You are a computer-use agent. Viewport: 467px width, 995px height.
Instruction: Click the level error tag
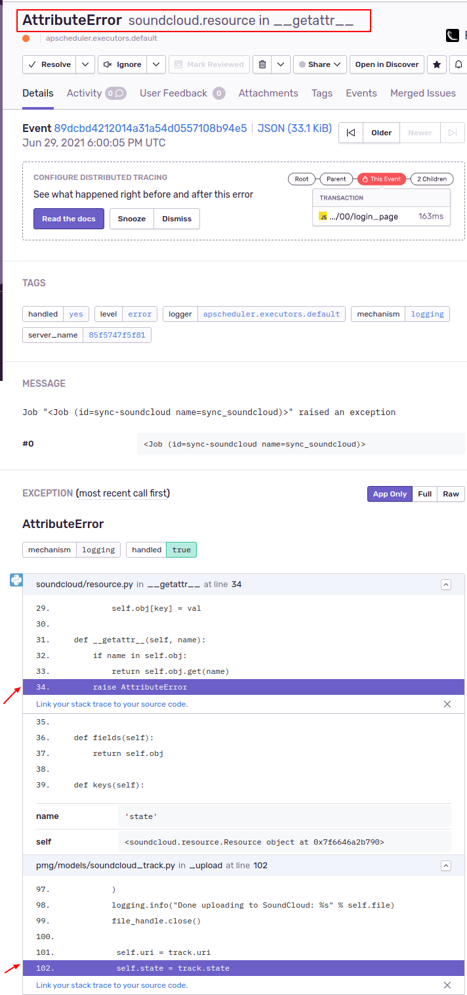click(126, 314)
